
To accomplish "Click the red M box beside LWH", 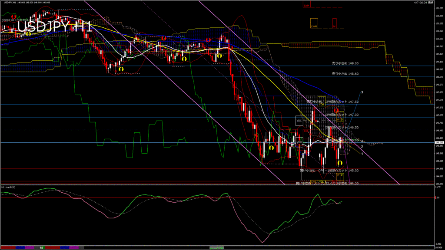I will point(334,23).
